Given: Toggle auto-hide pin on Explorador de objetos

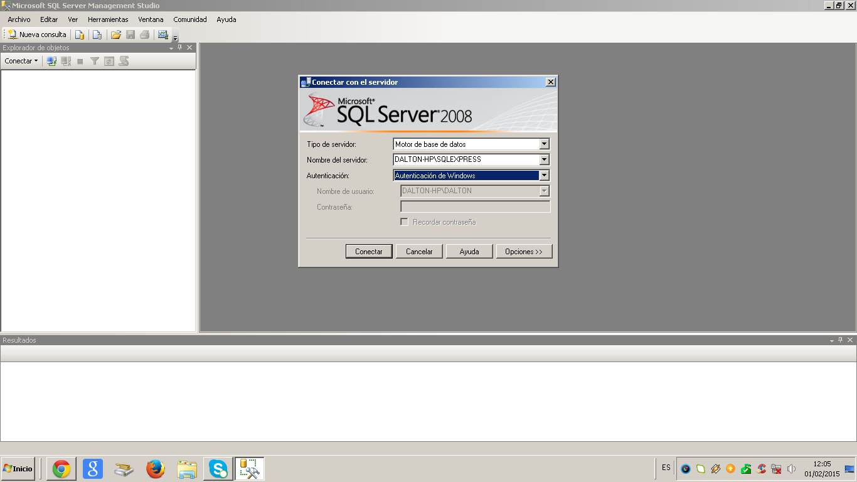Looking at the screenshot, I should click(x=180, y=48).
